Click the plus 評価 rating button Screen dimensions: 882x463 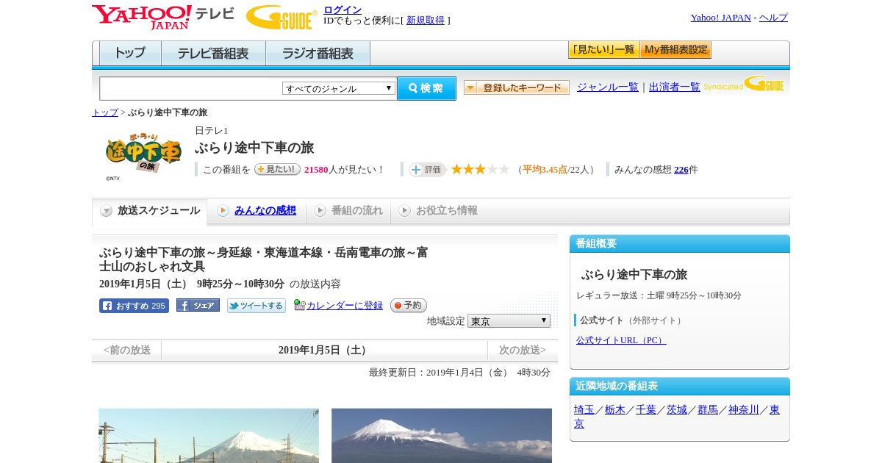428,170
